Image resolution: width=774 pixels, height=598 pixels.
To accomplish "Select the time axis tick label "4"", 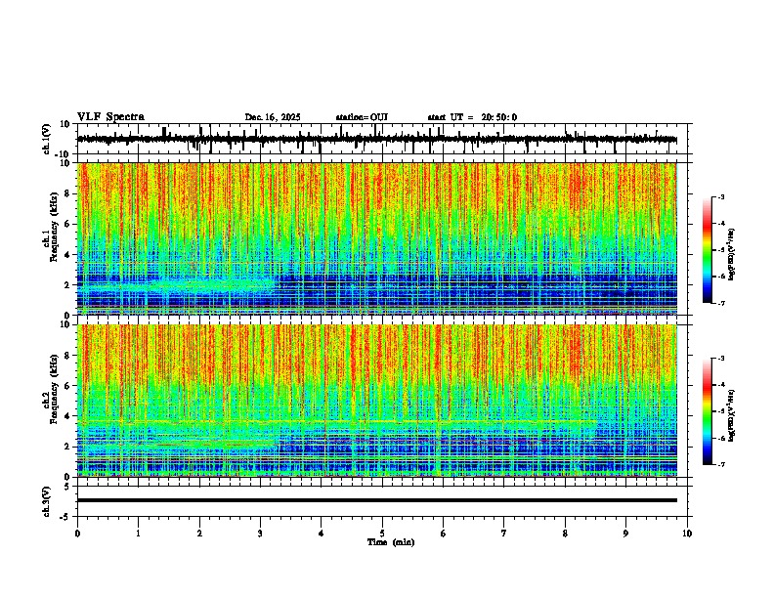I will pos(321,534).
